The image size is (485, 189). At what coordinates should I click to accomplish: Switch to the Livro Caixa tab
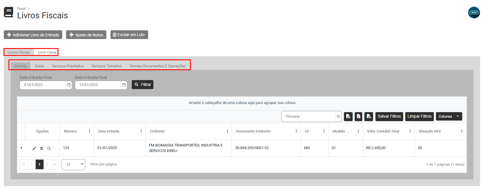click(x=47, y=52)
